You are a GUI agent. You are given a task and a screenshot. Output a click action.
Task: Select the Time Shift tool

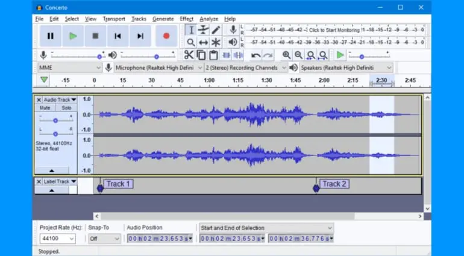point(203,42)
